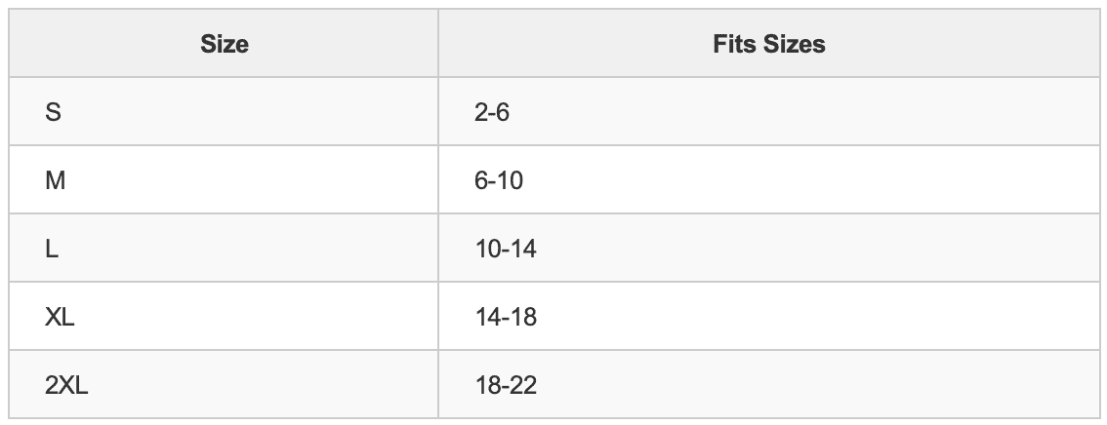Click the 18-22 fits sizes value

click(x=506, y=385)
